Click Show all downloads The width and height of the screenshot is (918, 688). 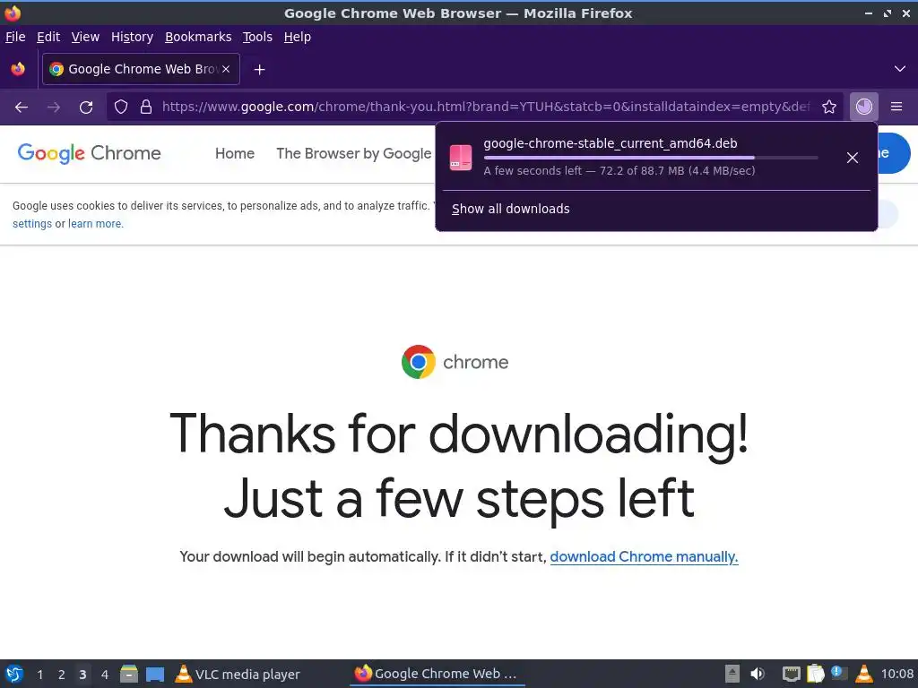(x=510, y=209)
